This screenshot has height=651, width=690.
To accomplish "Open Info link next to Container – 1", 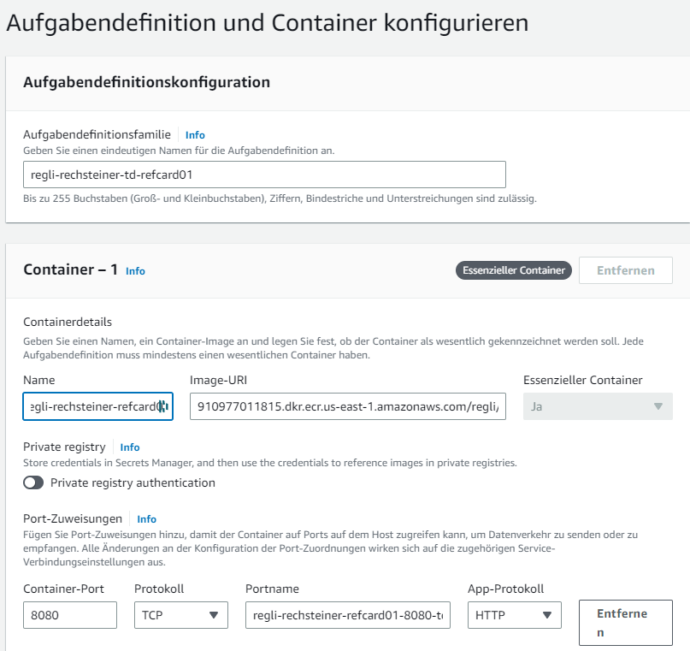I will (x=135, y=271).
